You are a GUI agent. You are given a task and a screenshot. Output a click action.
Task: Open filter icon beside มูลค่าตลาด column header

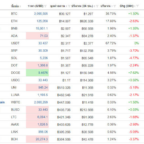[69, 6]
